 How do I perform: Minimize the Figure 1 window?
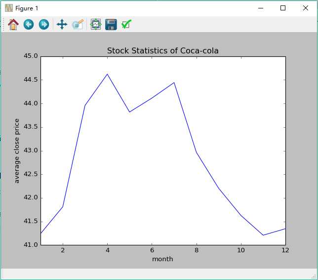[261, 8]
